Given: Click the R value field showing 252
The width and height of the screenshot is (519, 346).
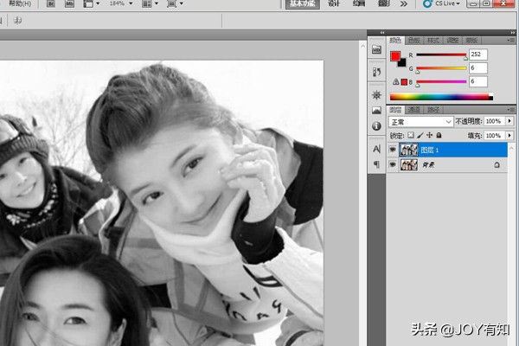Looking at the screenshot, I should click(478, 54).
